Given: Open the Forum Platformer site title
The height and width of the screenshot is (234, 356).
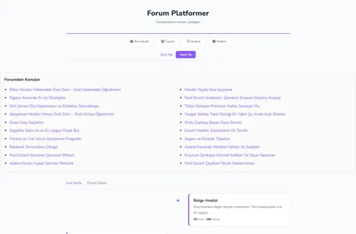Looking at the screenshot, I should (178, 13).
